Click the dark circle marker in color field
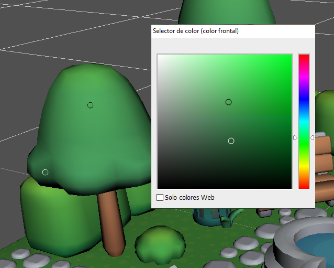 coord(228,102)
